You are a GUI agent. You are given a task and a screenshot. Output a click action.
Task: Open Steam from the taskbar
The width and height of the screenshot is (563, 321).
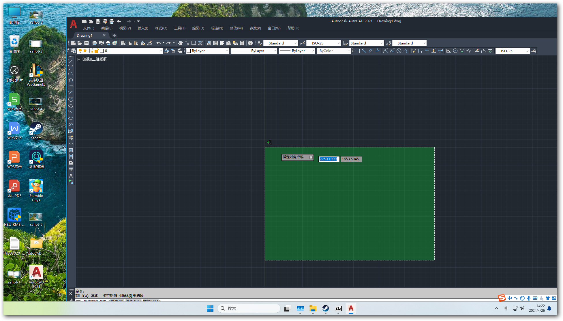tap(325, 308)
